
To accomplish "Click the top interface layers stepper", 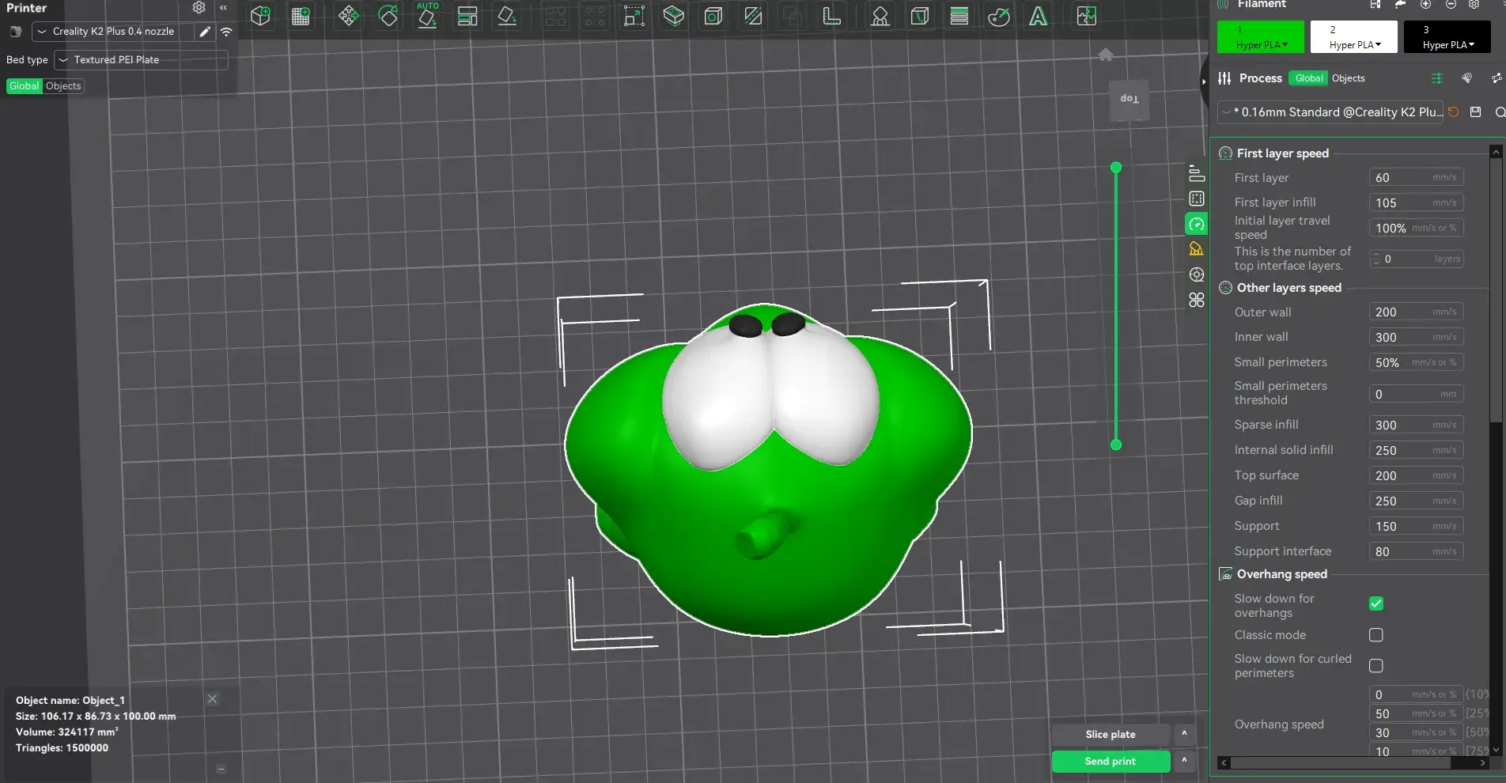I will (1376, 259).
